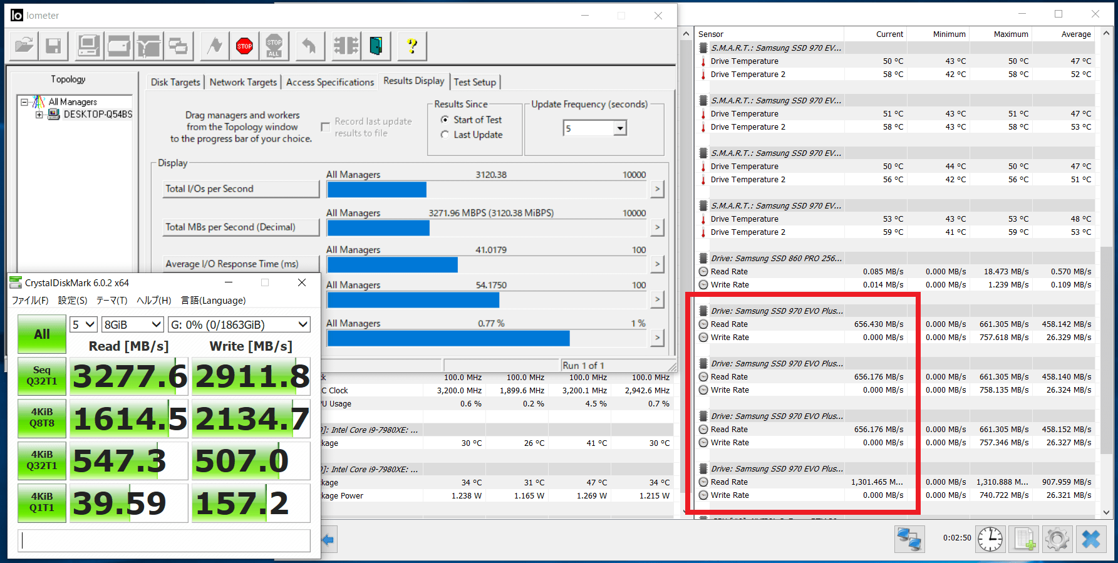Click blue left arrow icon at bottom

(328, 539)
